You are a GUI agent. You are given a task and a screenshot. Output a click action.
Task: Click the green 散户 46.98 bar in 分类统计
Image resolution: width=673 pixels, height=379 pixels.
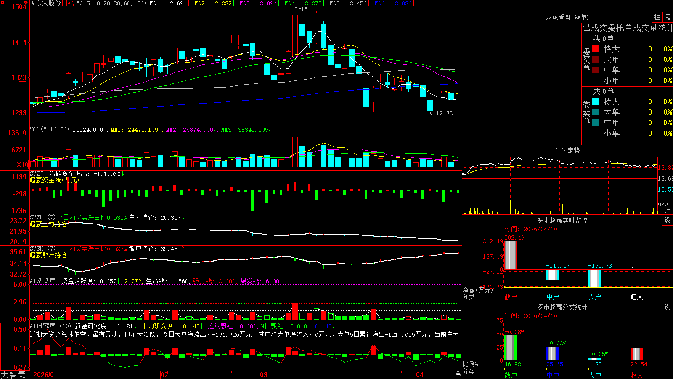510,348
